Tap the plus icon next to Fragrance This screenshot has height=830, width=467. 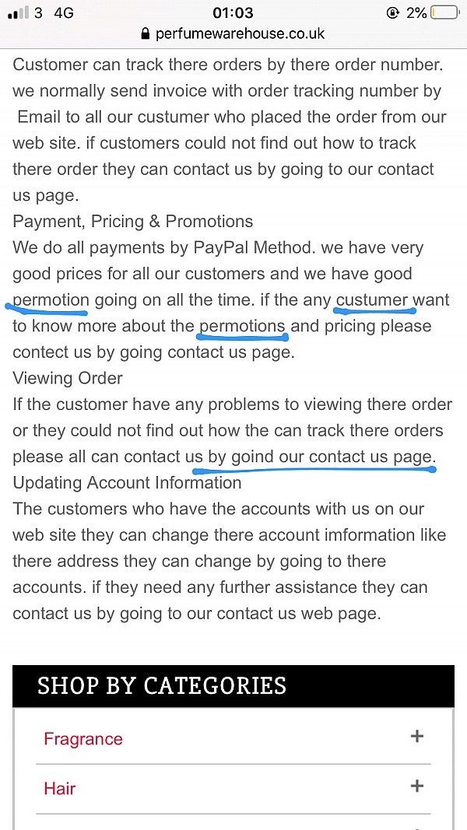click(x=417, y=736)
